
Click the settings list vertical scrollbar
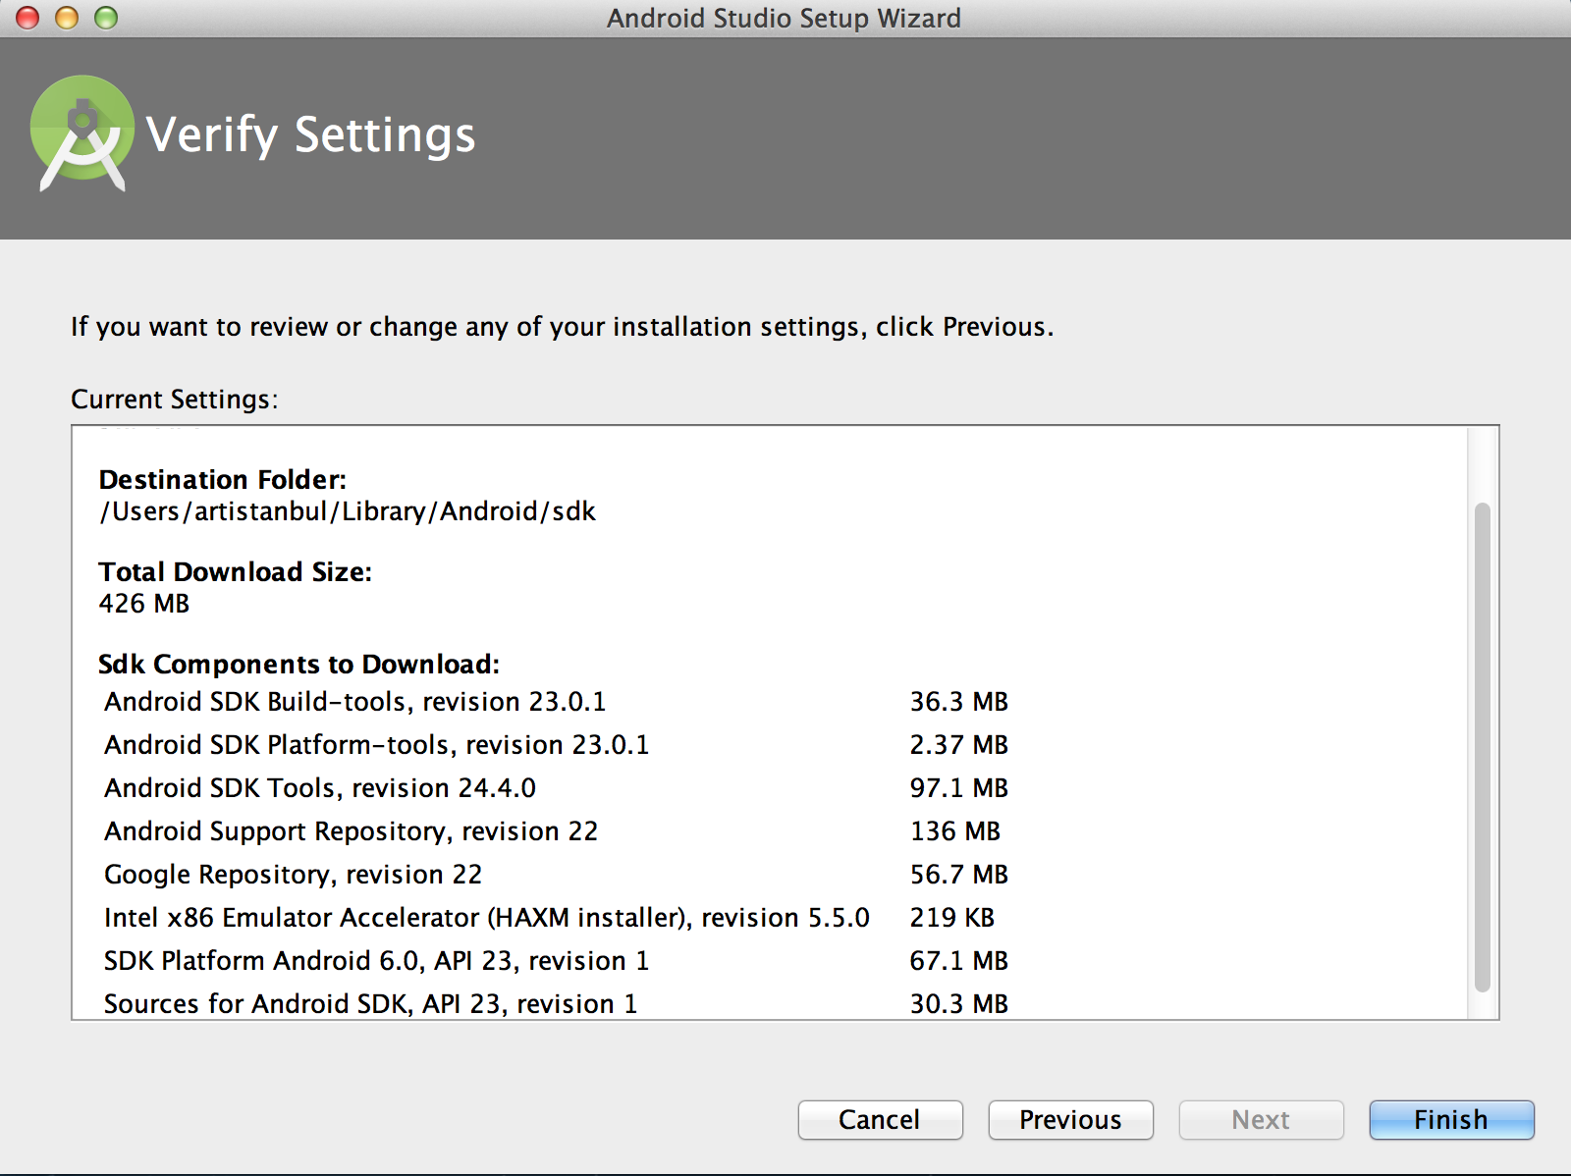pyautogui.click(x=1482, y=746)
